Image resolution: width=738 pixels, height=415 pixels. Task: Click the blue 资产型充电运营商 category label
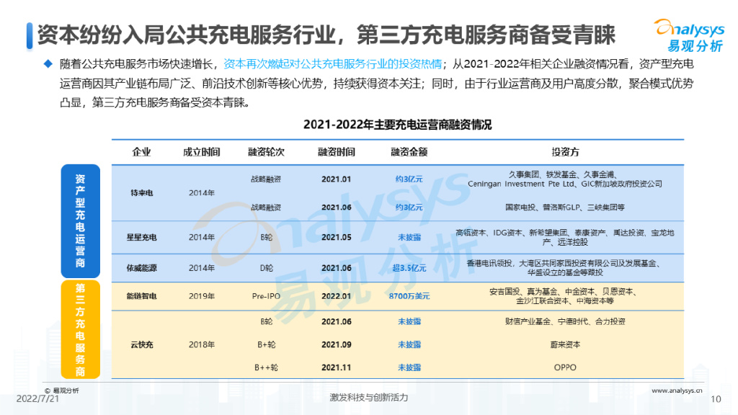tap(81, 221)
